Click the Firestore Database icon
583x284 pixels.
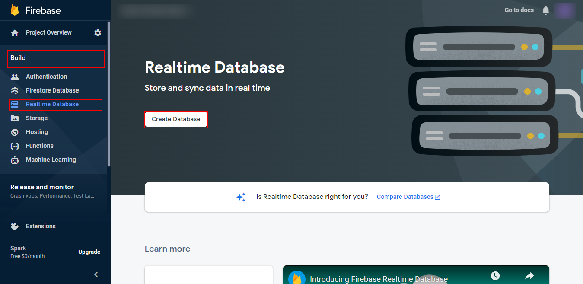pyautogui.click(x=15, y=91)
